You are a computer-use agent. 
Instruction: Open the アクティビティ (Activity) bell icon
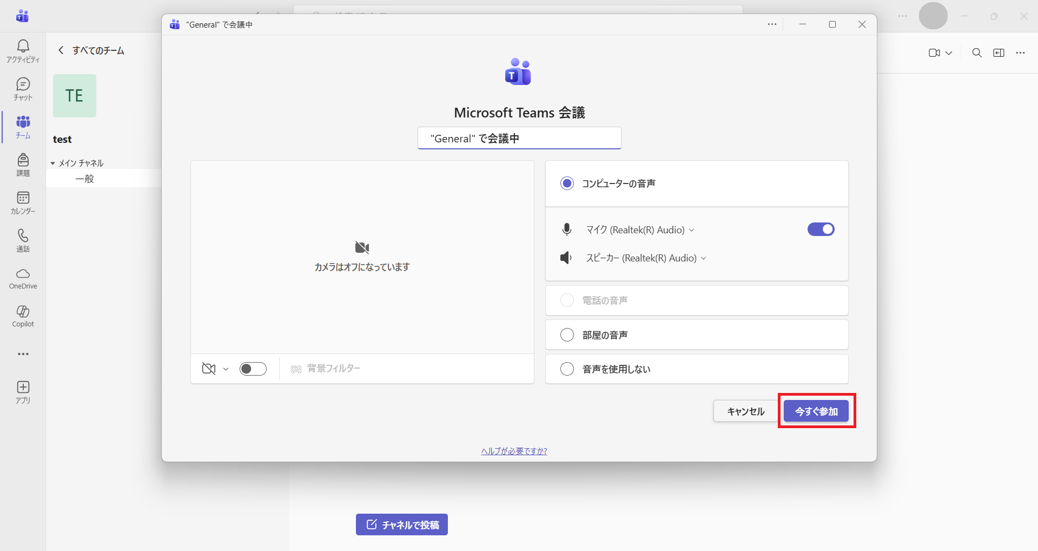pyautogui.click(x=23, y=51)
